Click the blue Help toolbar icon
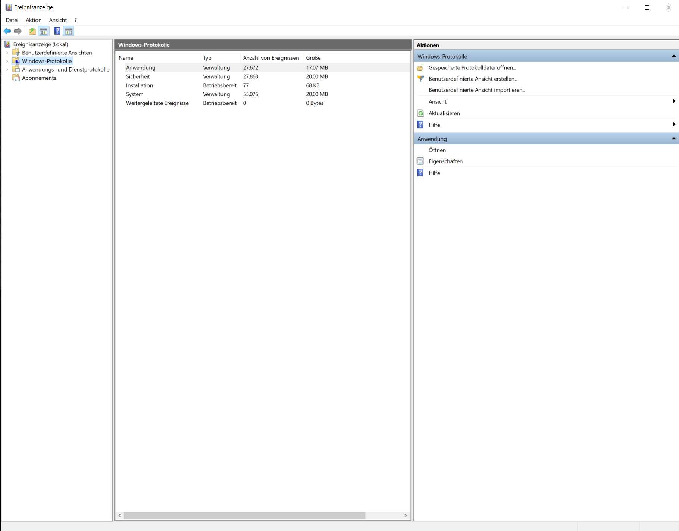 pyautogui.click(x=57, y=31)
